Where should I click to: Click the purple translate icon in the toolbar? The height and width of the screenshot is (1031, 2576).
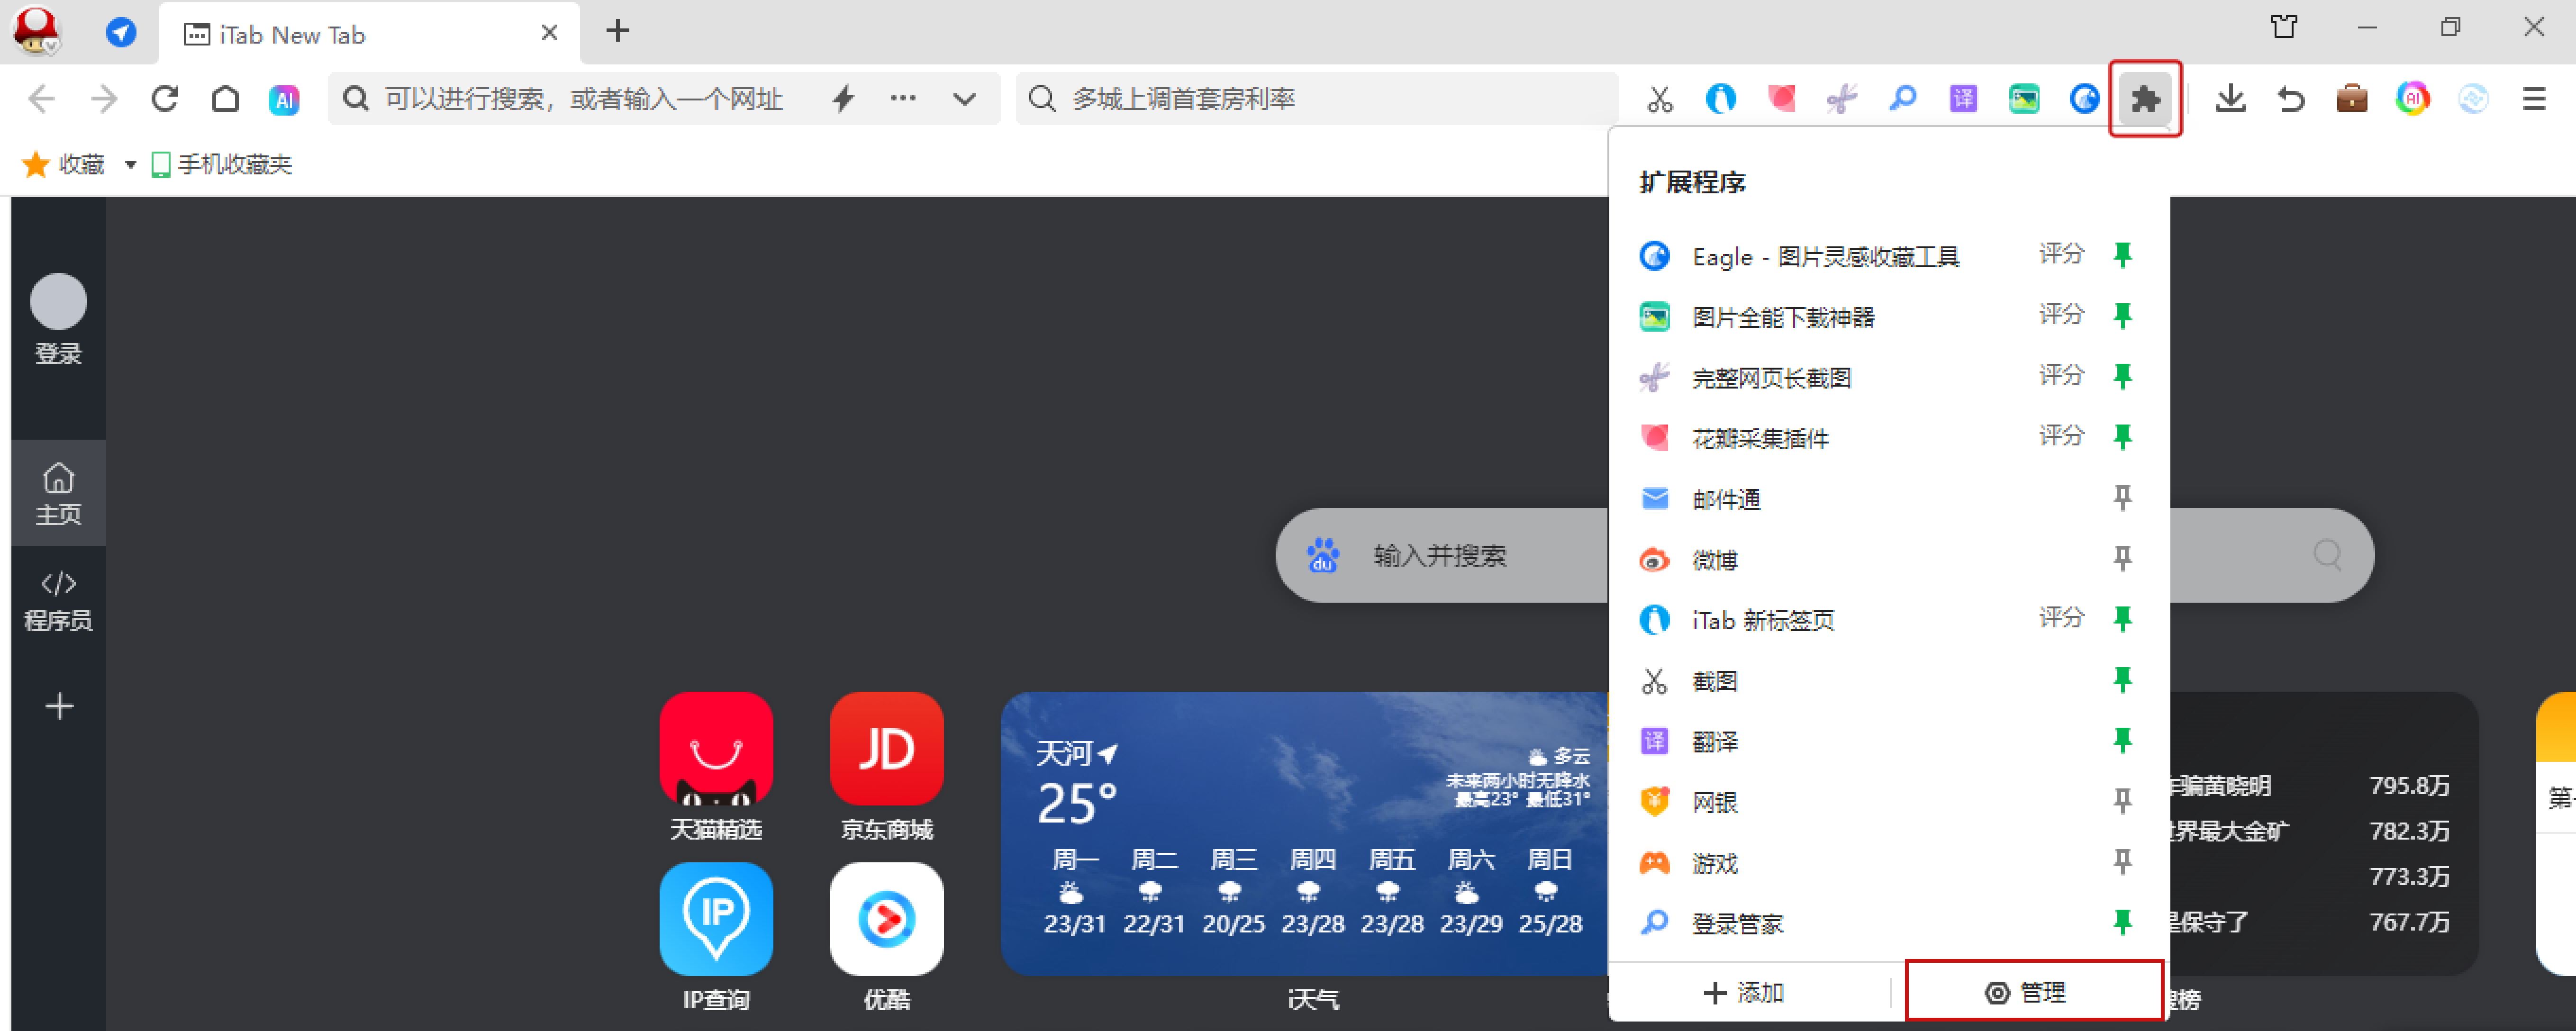click(x=1964, y=98)
